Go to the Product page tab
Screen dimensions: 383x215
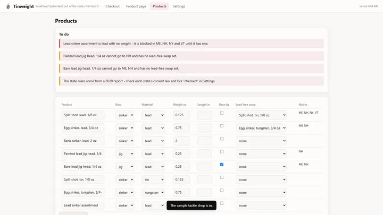point(136,6)
